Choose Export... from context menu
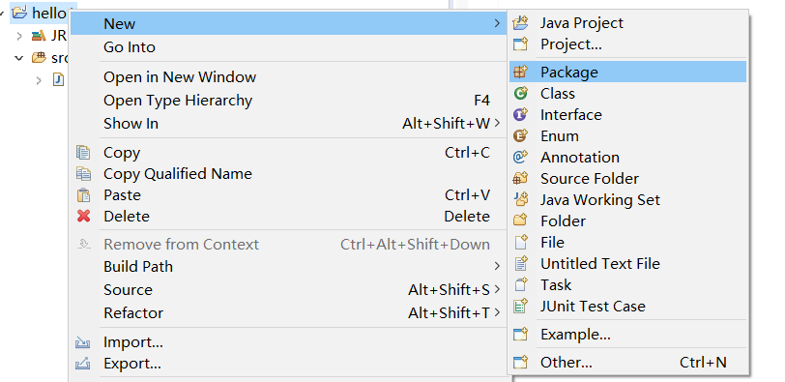This screenshot has height=382, width=785. [x=287, y=364]
